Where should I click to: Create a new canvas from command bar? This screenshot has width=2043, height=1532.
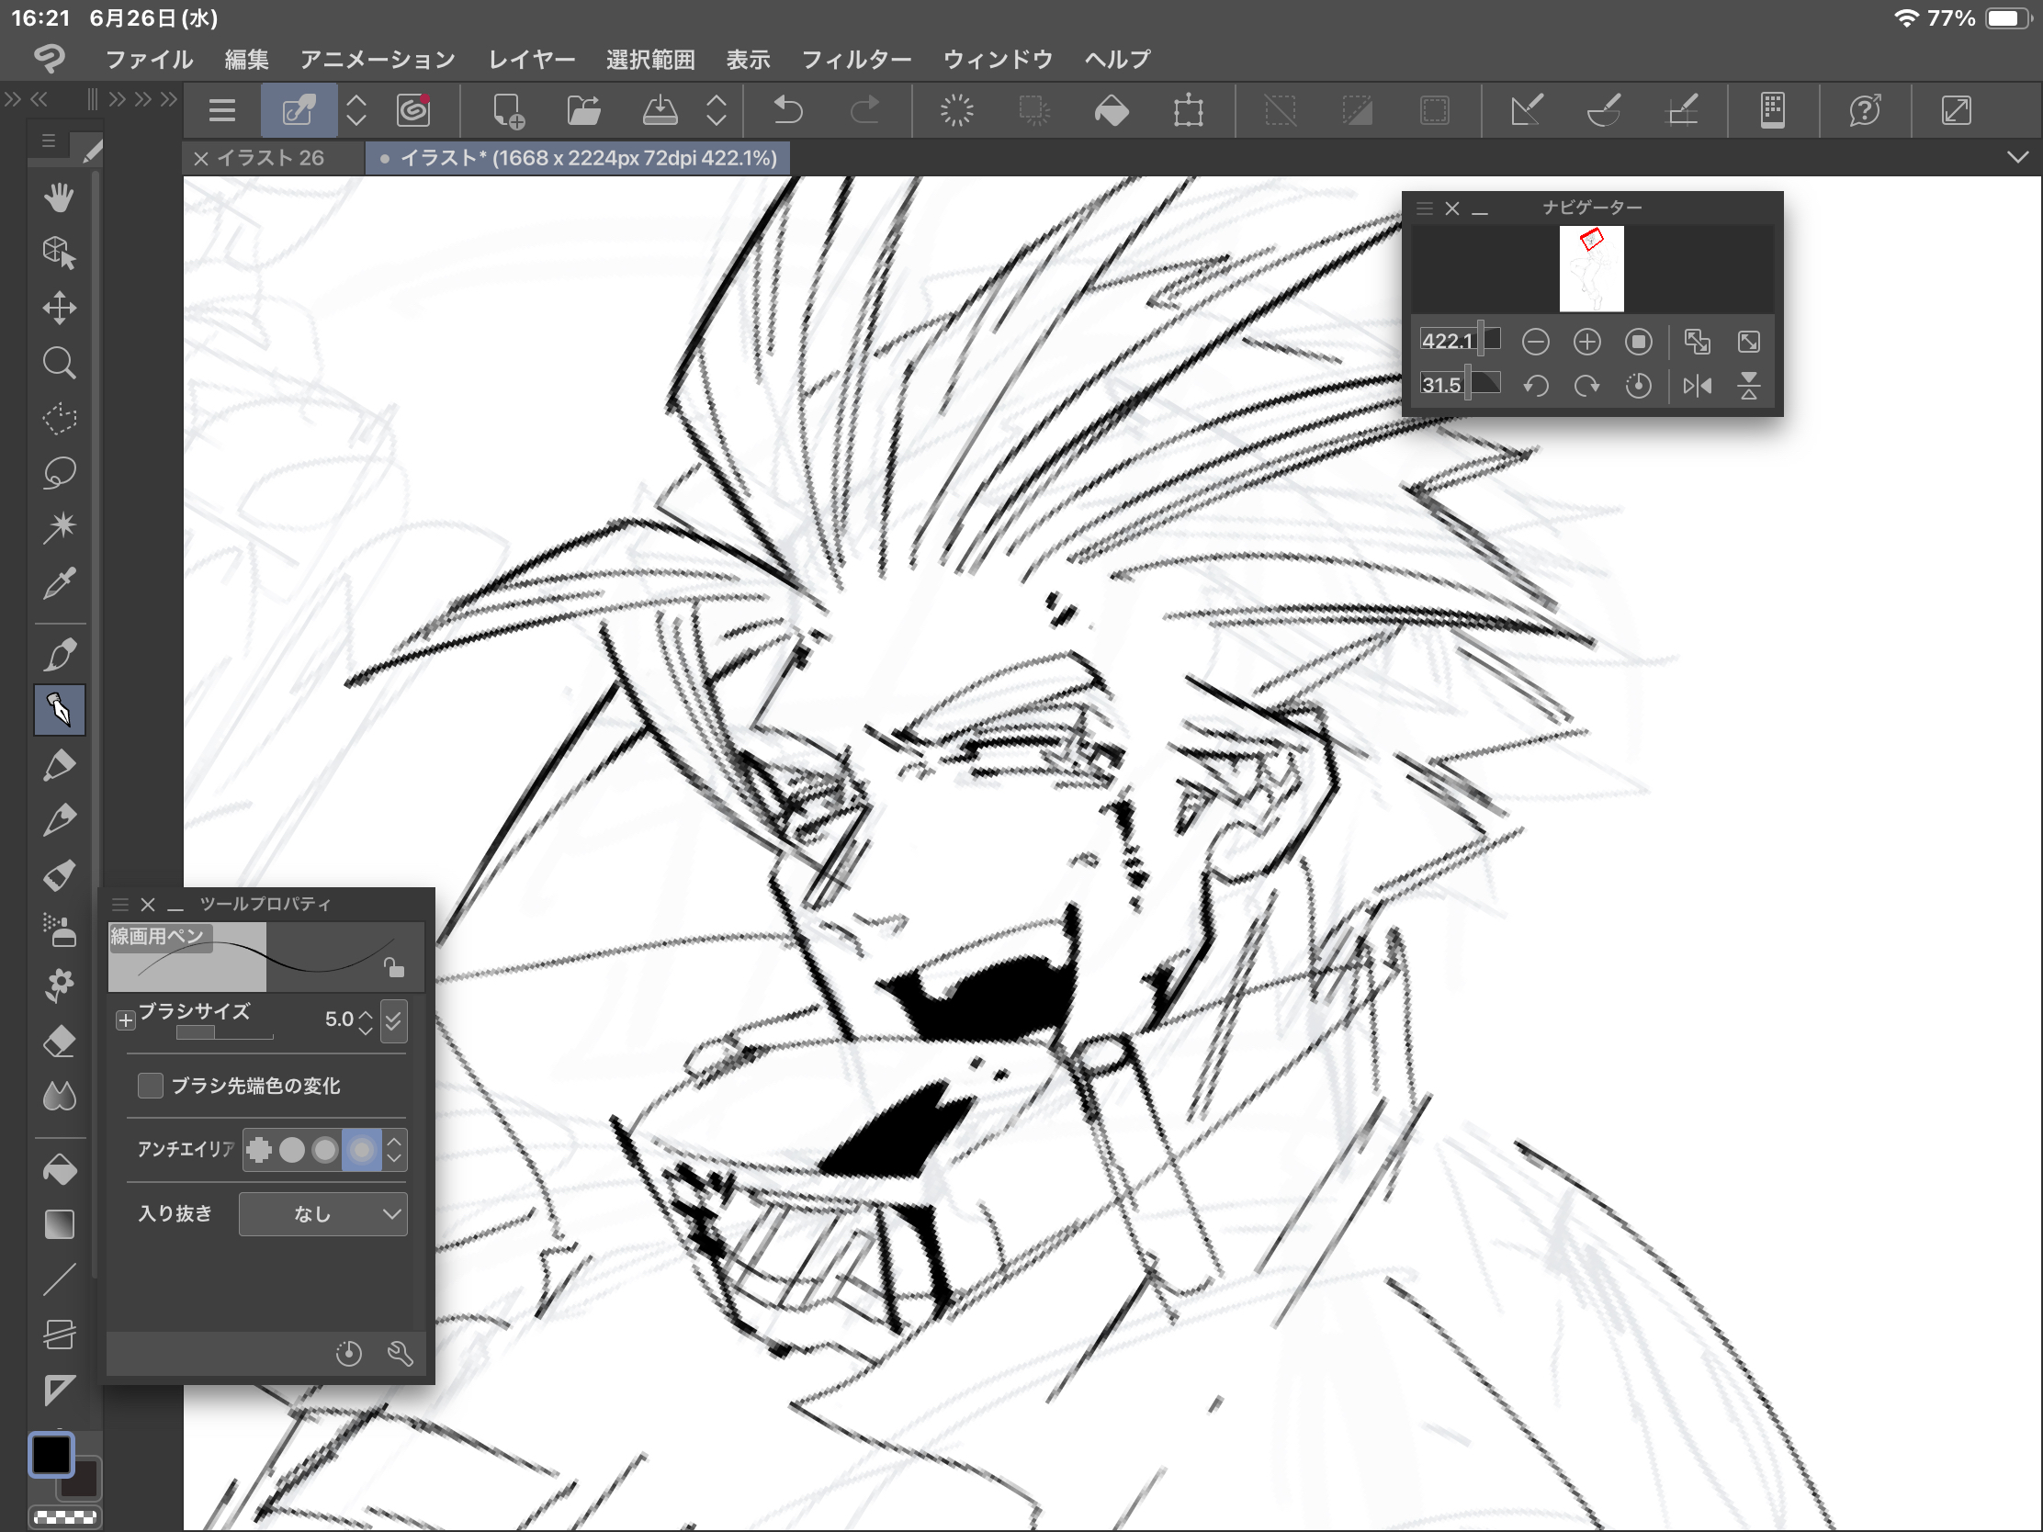coord(507,111)
